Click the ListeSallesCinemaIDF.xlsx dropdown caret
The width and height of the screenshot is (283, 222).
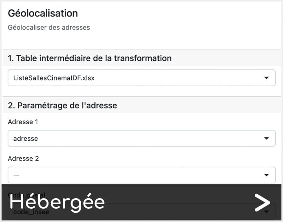[x=267, y=78]
